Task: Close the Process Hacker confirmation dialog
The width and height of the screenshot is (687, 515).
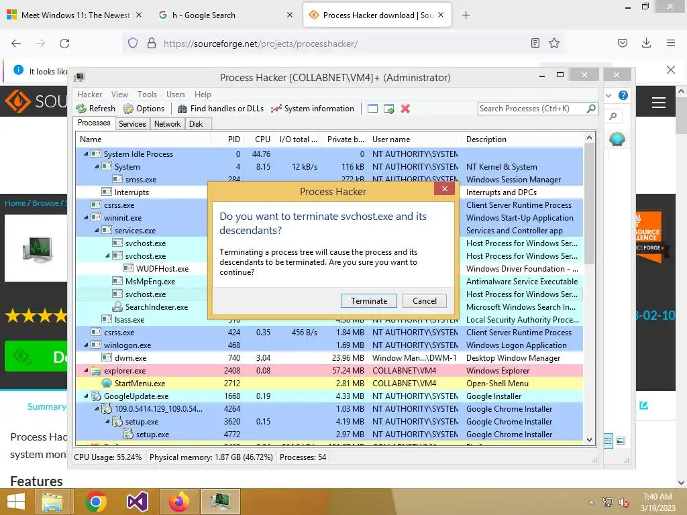Action: [x=445, y=188]
